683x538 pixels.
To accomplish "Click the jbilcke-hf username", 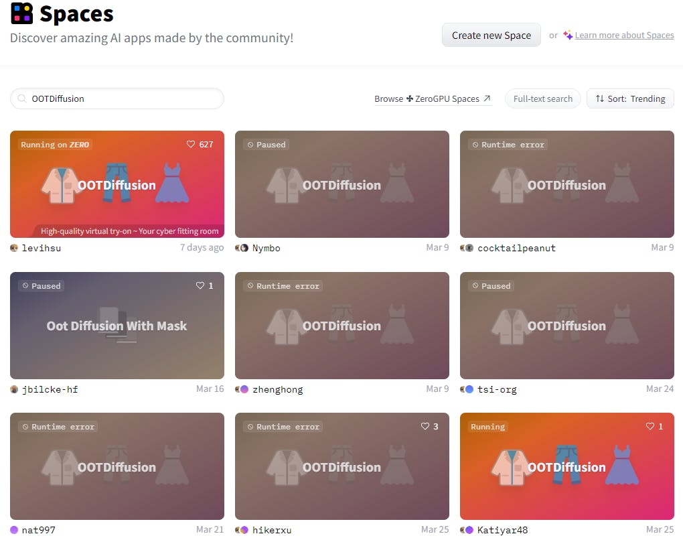I will pos(50,389).
